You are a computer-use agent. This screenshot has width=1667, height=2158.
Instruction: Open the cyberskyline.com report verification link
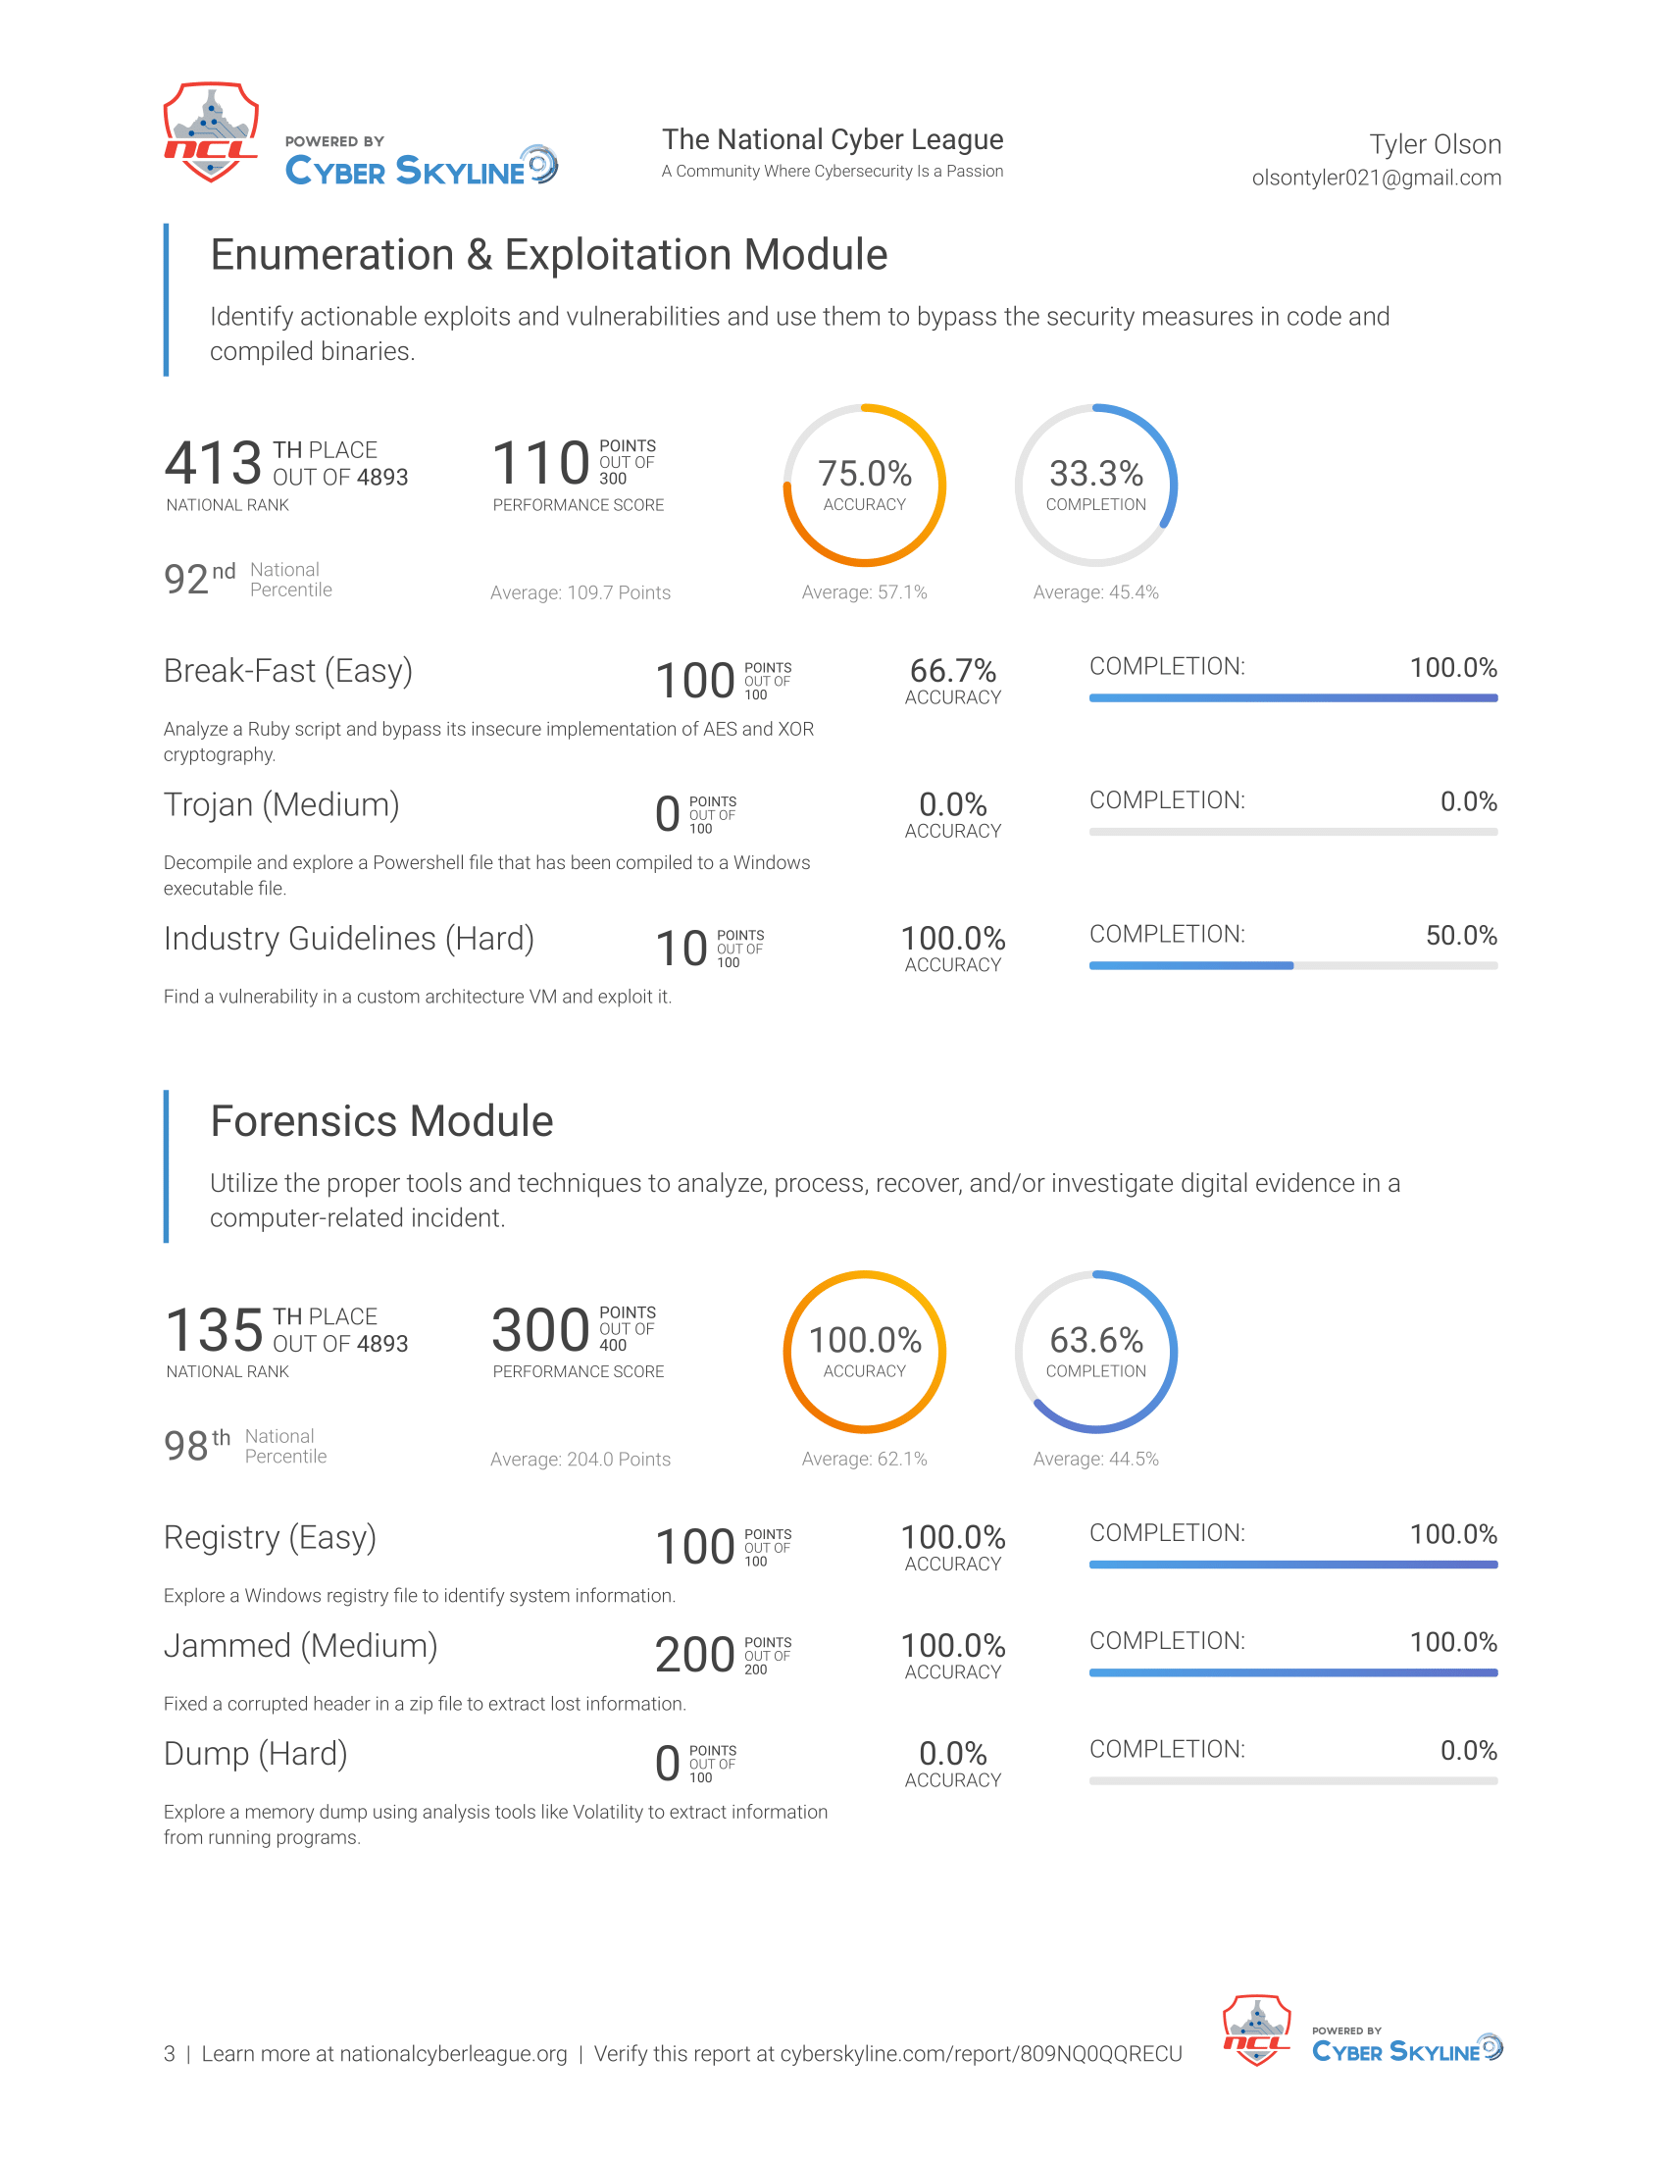[x=981, y=2053]
